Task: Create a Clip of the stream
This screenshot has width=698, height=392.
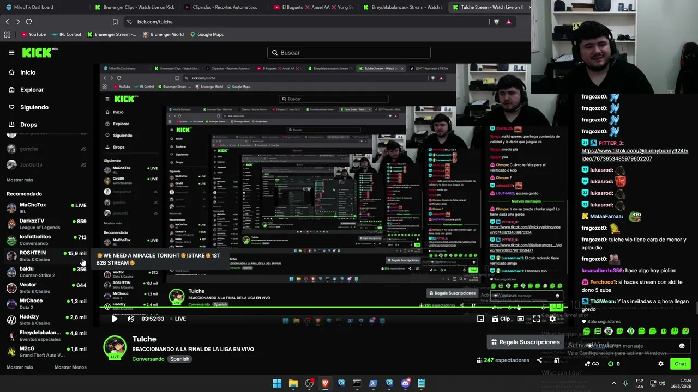Action: pyautogui.click(x=501, y=319)
